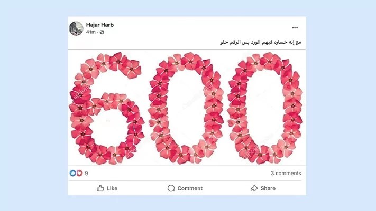Click the globe public audience icon
The height and width of the screenshot is (211, 376).
coord(102,32)
